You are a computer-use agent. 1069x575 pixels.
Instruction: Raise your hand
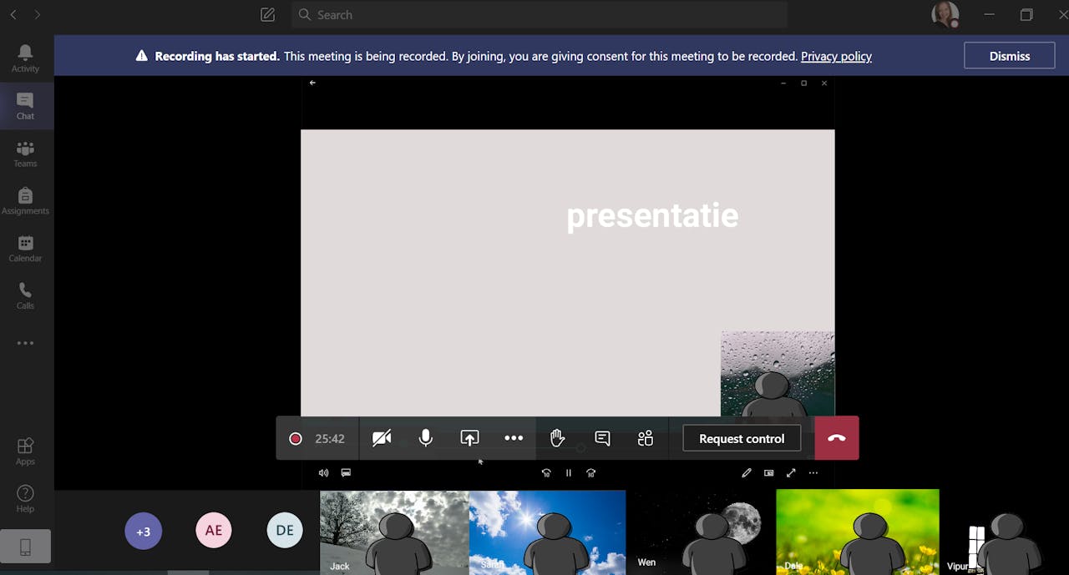[557, 438]
